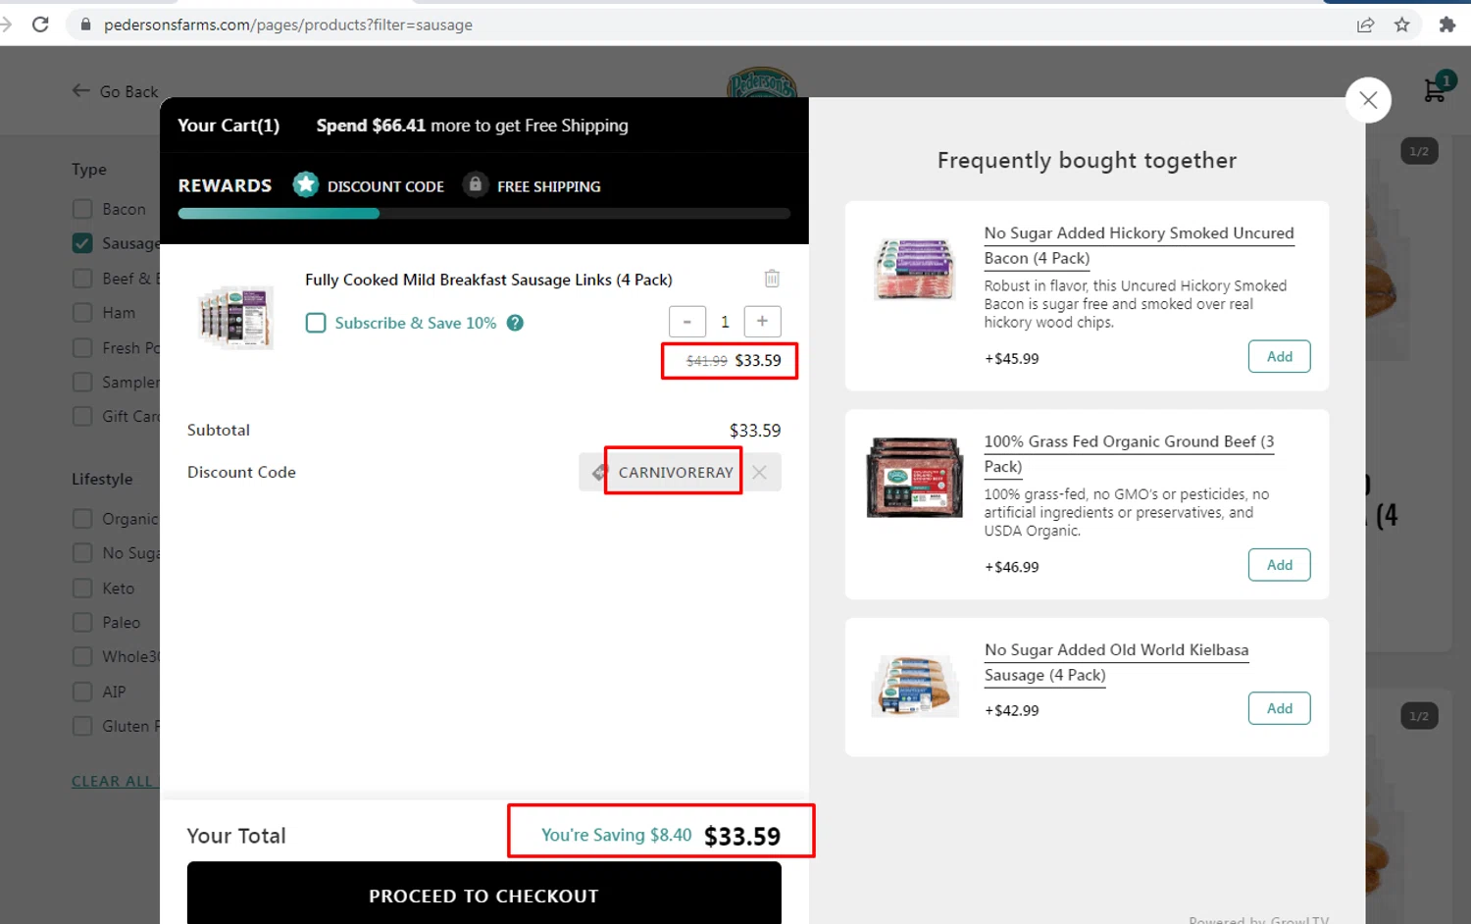The width and height of the screenshot is (1471, 924).
Task: Click the Discount Code reward star icon
Action: [306, 184]
